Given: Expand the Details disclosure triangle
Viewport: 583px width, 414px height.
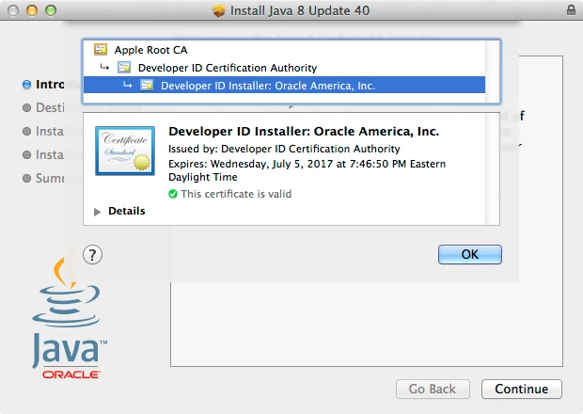Looking at the screenshot, I should 98,212.
